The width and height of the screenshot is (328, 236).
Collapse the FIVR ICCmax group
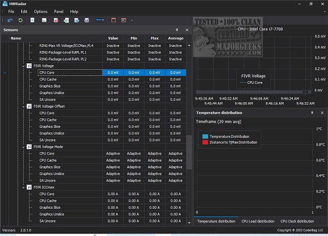[x=23, y=187]
